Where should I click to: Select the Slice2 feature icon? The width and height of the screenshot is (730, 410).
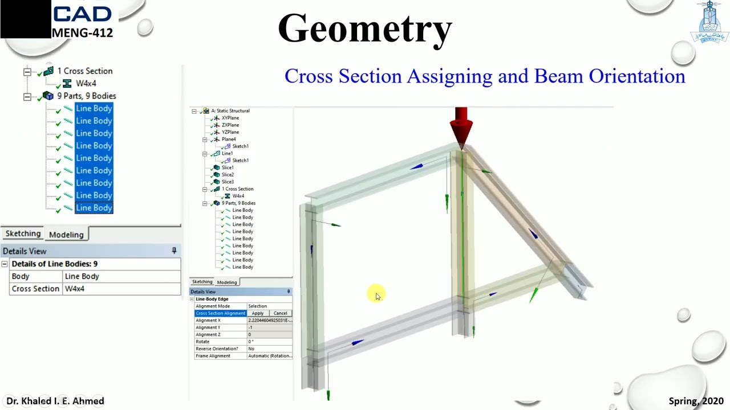click(x=217, y=175)
